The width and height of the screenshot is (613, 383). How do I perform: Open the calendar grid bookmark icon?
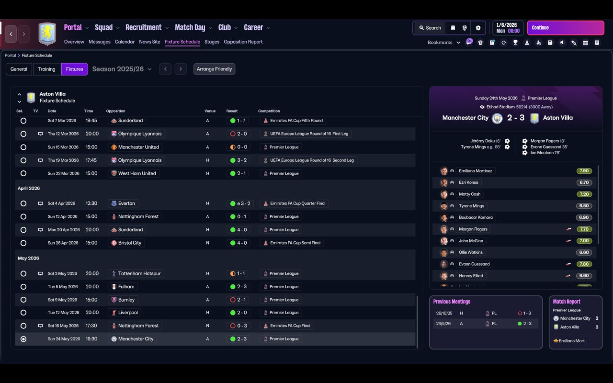pos(585,43)
